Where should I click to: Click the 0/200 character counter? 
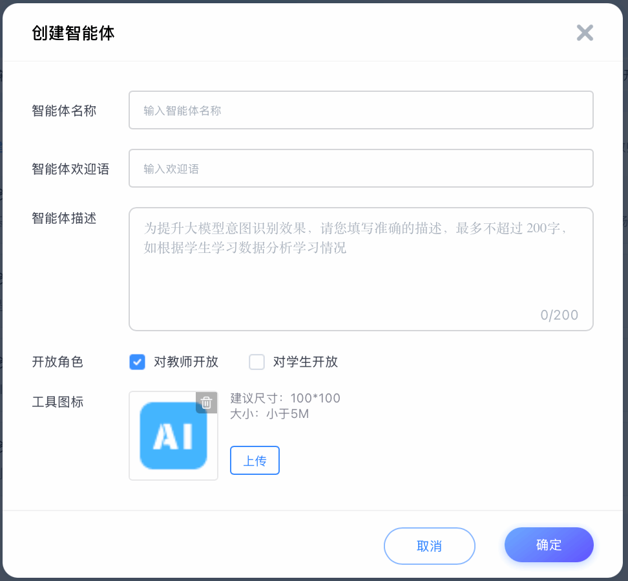pyautogui.click(x=559, y=315)
